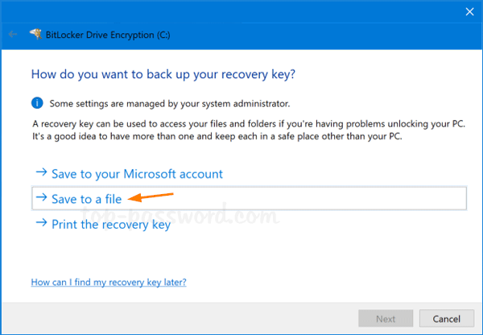
Task: Click the back arrow in title bar
Action: tap(12, 35)
